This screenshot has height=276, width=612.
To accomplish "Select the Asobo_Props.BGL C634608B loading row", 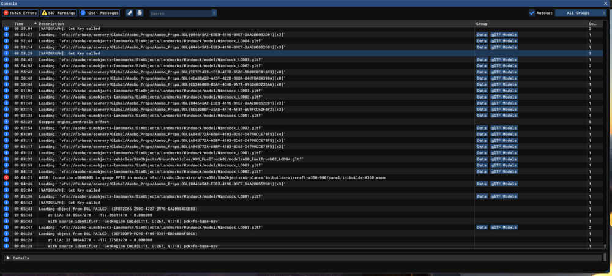I will (302, 84).
